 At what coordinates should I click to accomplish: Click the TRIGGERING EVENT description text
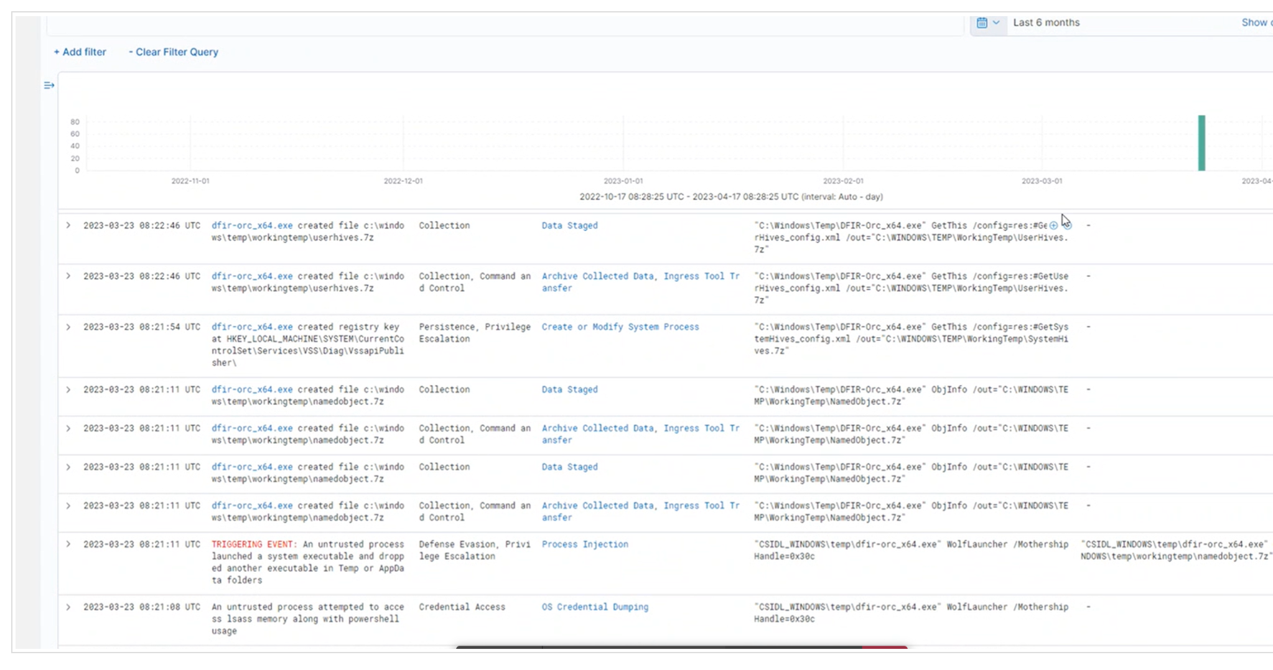[307, 562]
